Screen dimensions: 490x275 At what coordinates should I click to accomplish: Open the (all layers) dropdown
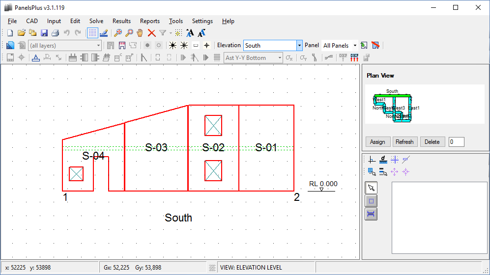(98, 45)
